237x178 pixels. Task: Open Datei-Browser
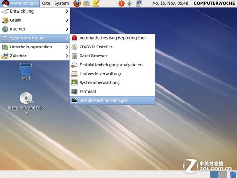coord(112,56)
